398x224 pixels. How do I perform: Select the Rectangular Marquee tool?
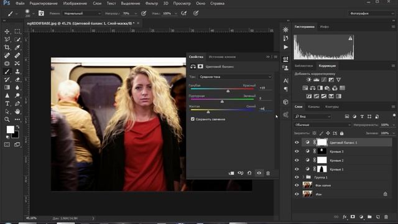click(x=17, y=31)
